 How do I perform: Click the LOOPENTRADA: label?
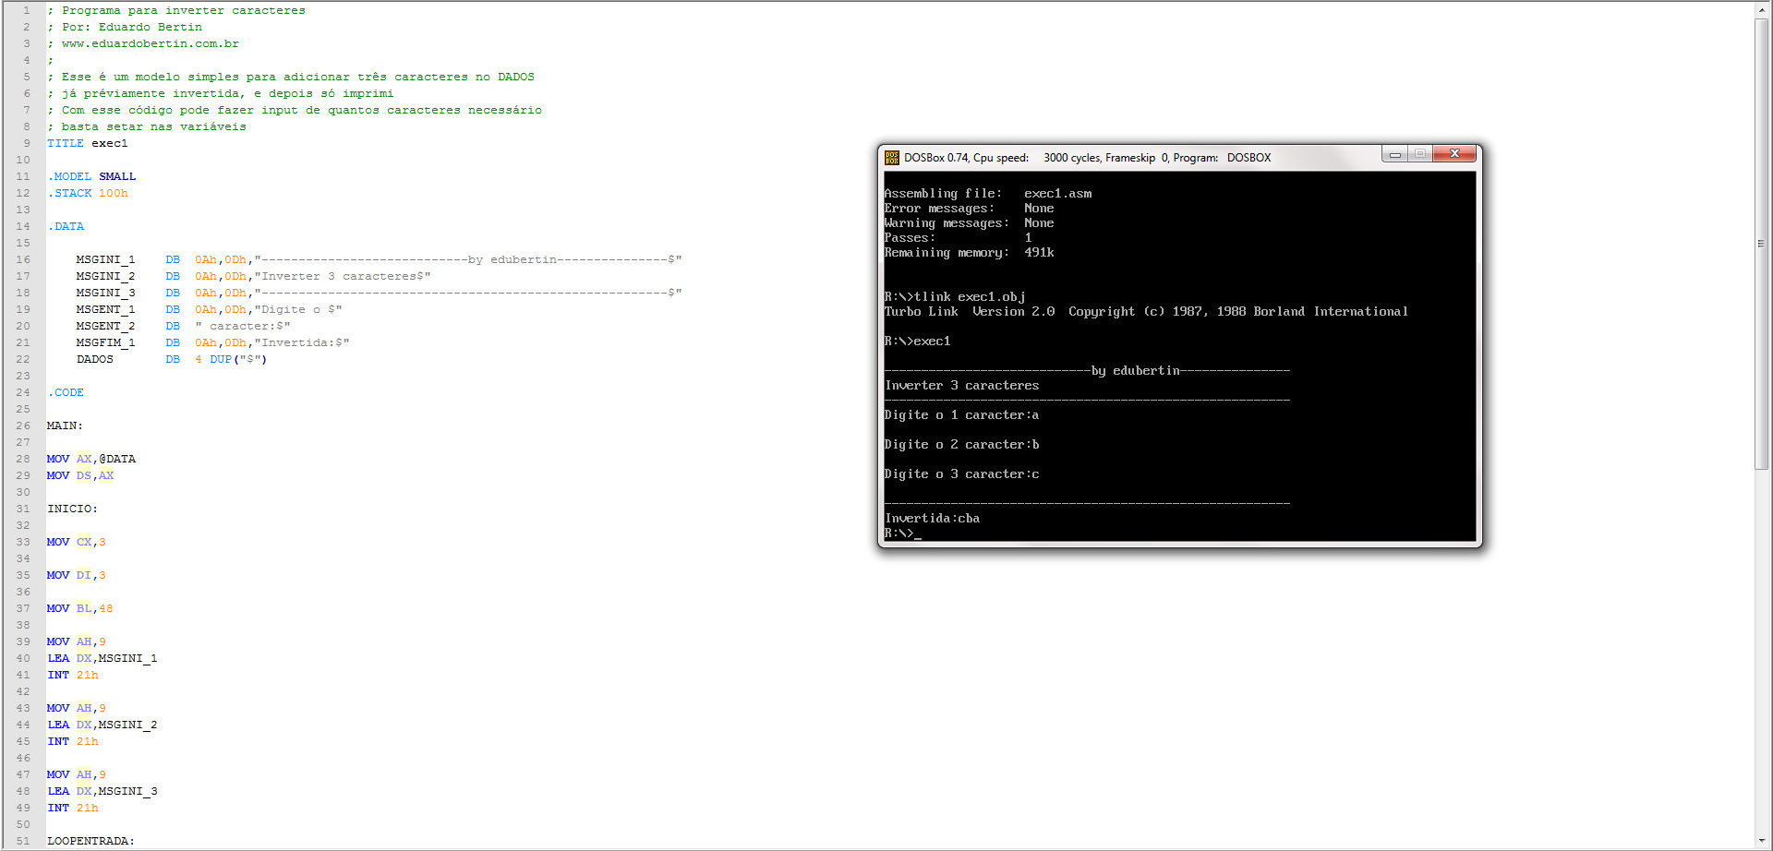coord(90,841)
